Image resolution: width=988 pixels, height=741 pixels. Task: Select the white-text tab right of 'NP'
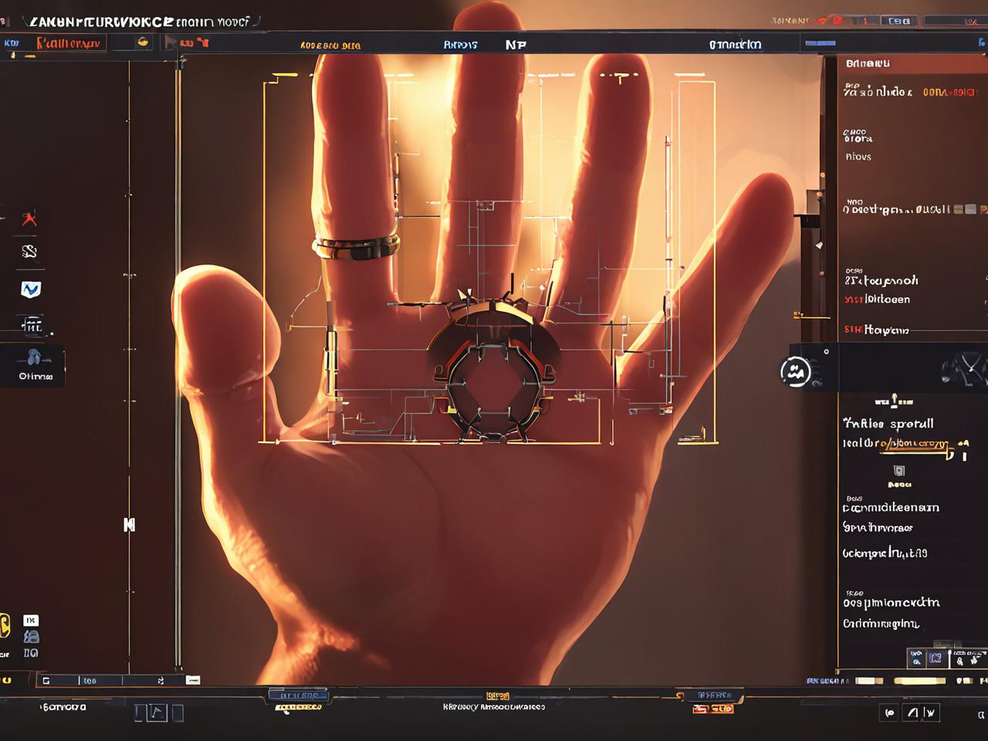[735, 45]
